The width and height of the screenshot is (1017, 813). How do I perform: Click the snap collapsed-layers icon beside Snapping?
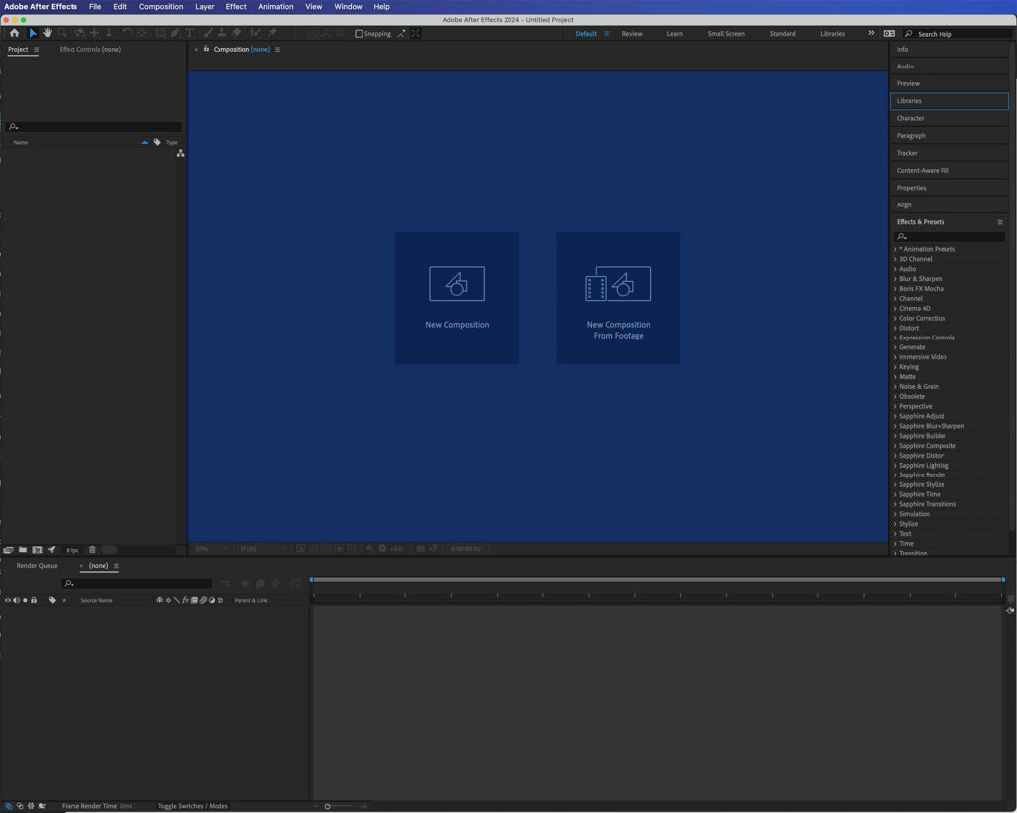click(x=401, y=33)
